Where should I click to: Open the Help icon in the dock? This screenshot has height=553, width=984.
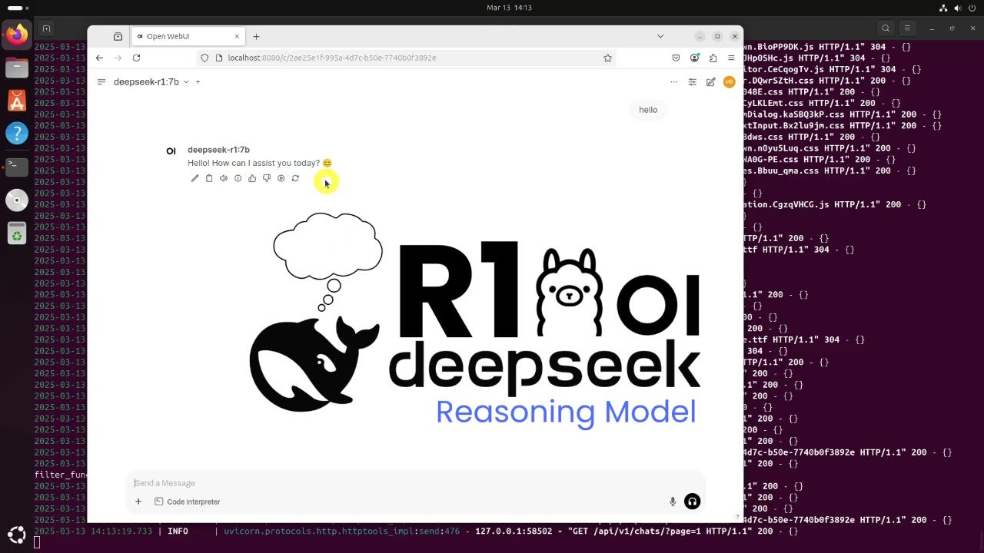(16, 133)
